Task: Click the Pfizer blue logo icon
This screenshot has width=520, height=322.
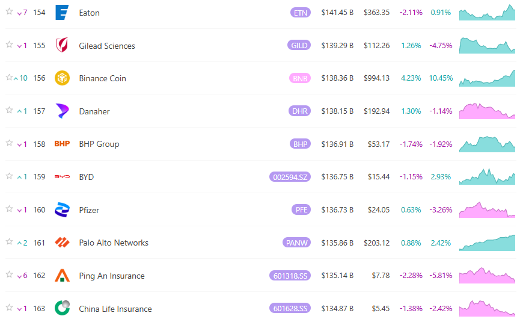Action: pos(62,210)
